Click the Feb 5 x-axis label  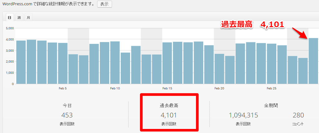[63, 88]
